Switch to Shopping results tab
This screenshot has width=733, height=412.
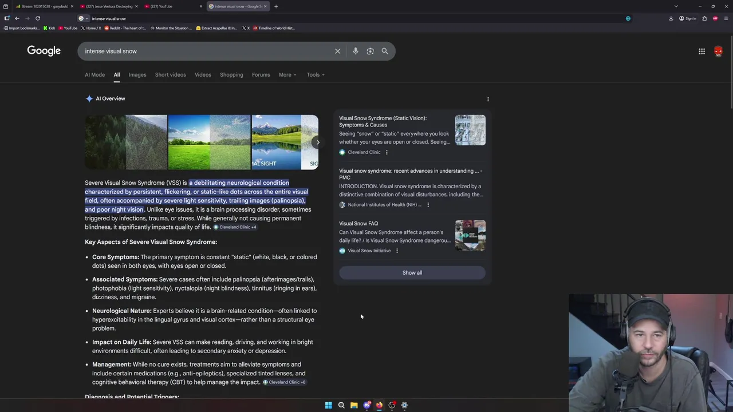click(231, 75)
